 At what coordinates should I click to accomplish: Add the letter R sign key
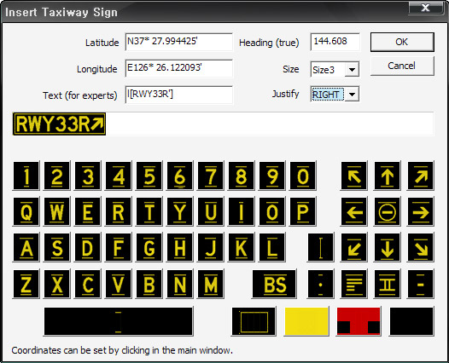[119, 212]
